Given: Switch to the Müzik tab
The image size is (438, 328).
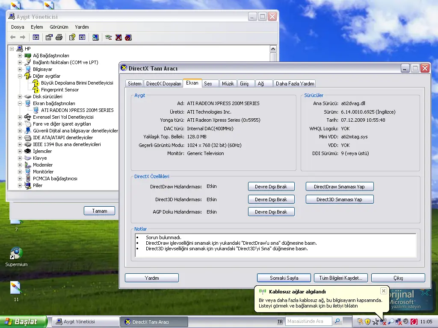Looking at the screenshot, I should pos(228,83).
